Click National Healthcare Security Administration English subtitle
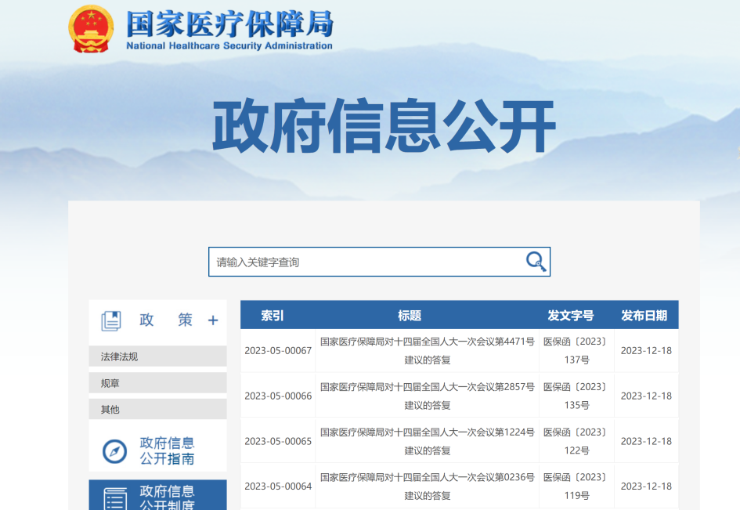 (229, 45)
